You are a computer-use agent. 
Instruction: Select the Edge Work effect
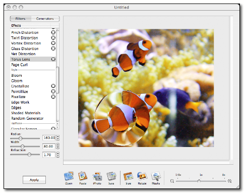coord(20,102)
